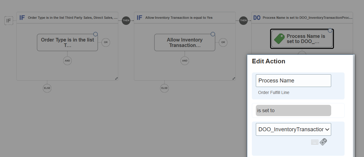Click the Process Name attribute field
This screenshot has height=157, width=364.
294,81
